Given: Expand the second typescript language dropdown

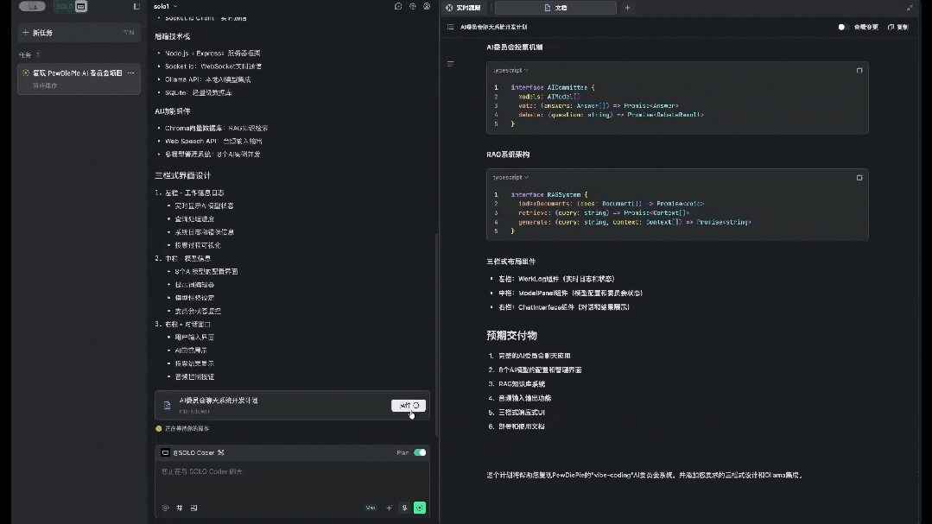Looking at the screenshot, I should click(510, 177).
